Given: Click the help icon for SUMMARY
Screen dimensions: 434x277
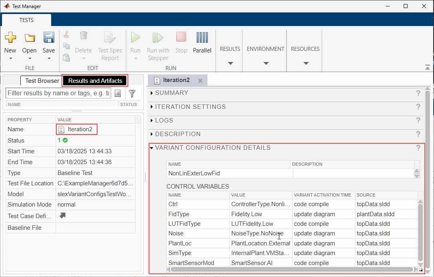Looking at the screenshot, I should click(418, 93).
